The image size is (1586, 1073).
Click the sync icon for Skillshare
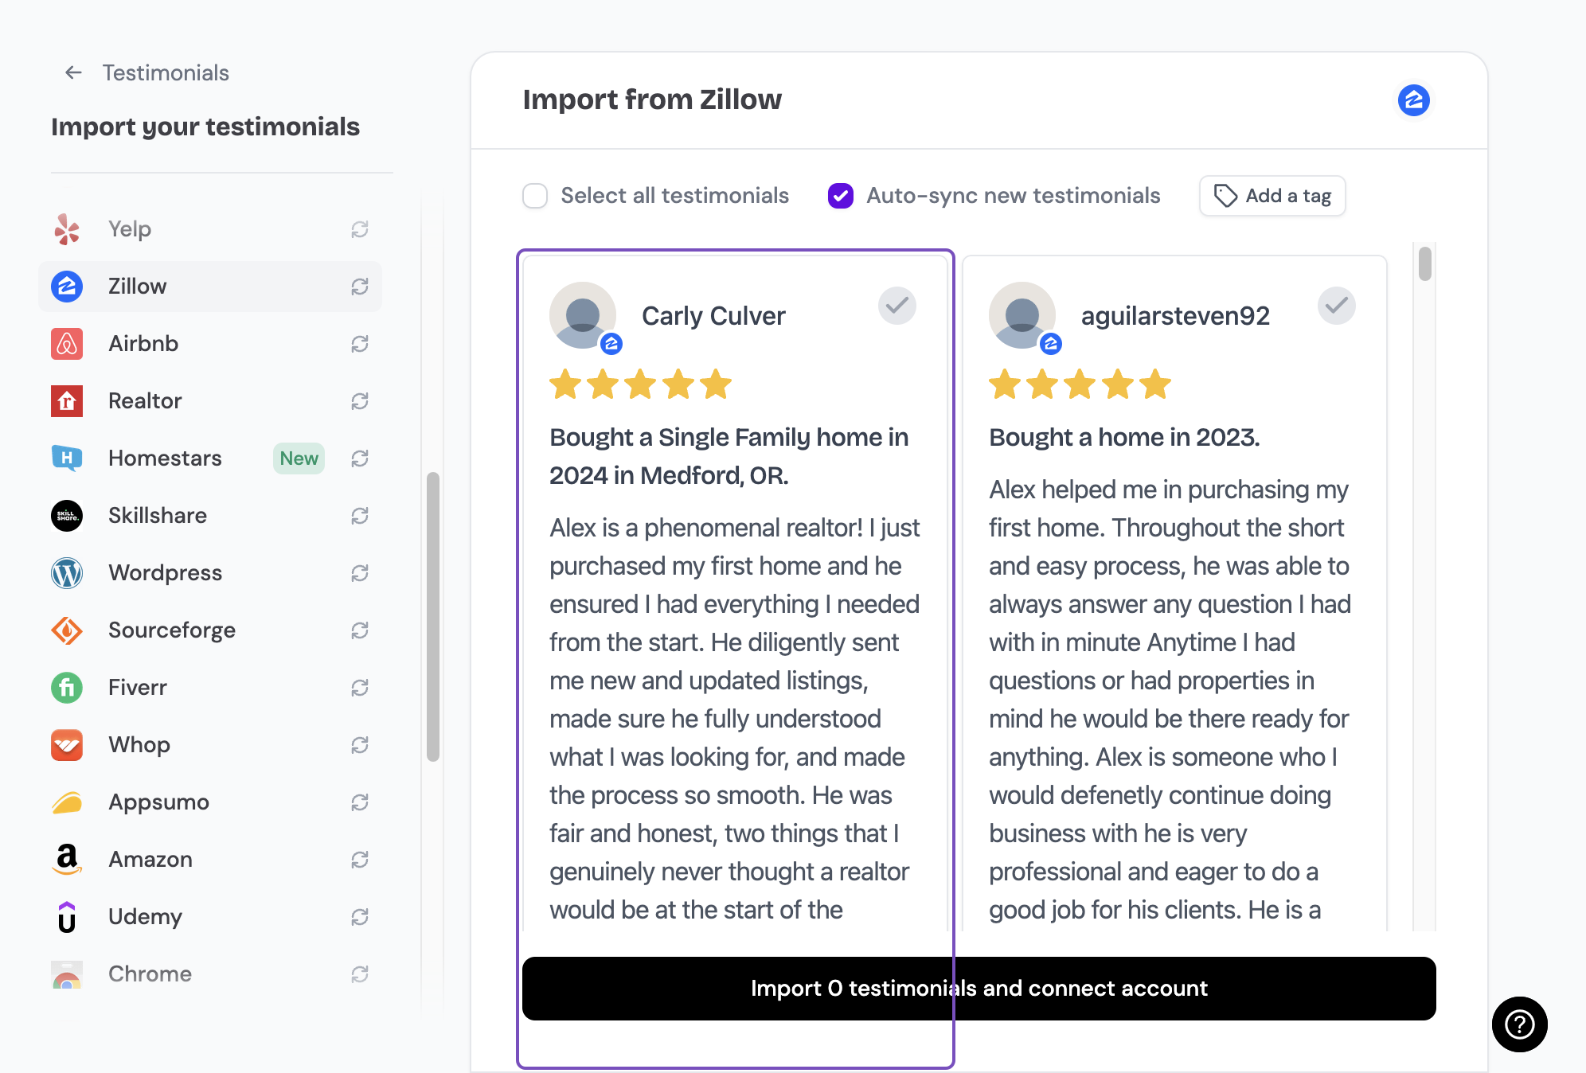click(x=360, y=516)
